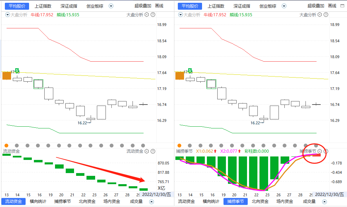Screen dimensions: 347x207
Task: Select 捕捞季节 tab in right bottom bar
Action: click(236, 201)
